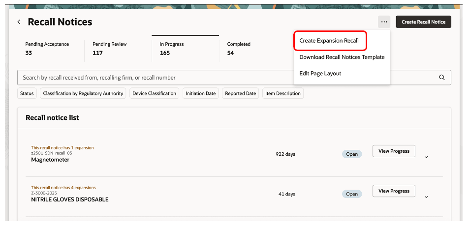
Task: Click the Open status badge for Magnetometer
Action: [x=352, y=154]
